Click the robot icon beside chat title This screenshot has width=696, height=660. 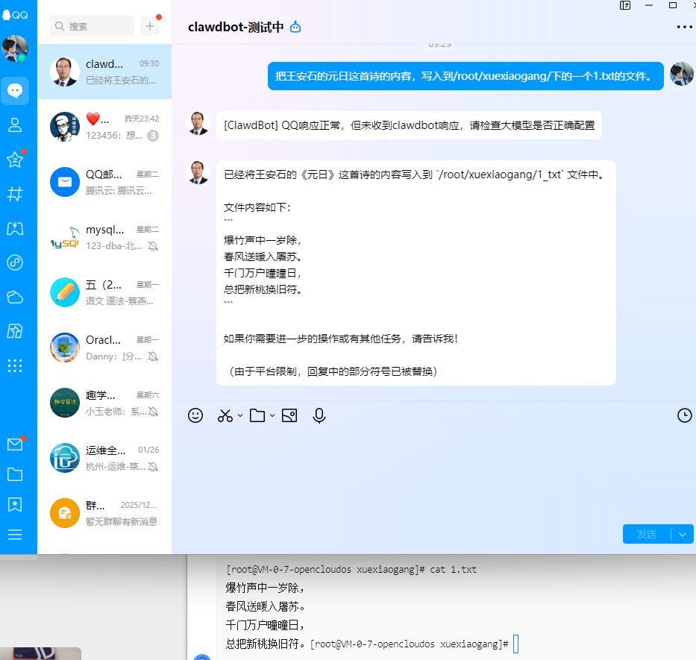pos(295,27)
